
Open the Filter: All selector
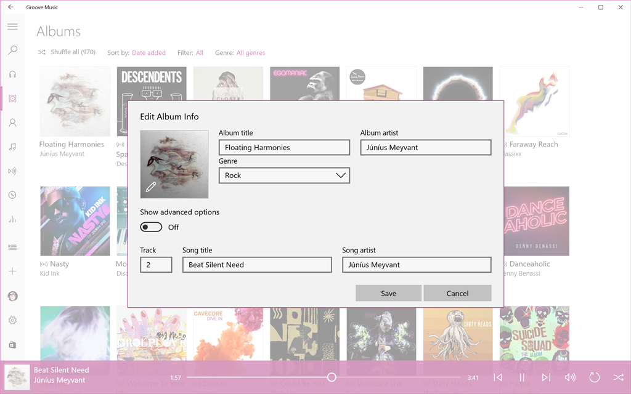(x=200, y=53)
